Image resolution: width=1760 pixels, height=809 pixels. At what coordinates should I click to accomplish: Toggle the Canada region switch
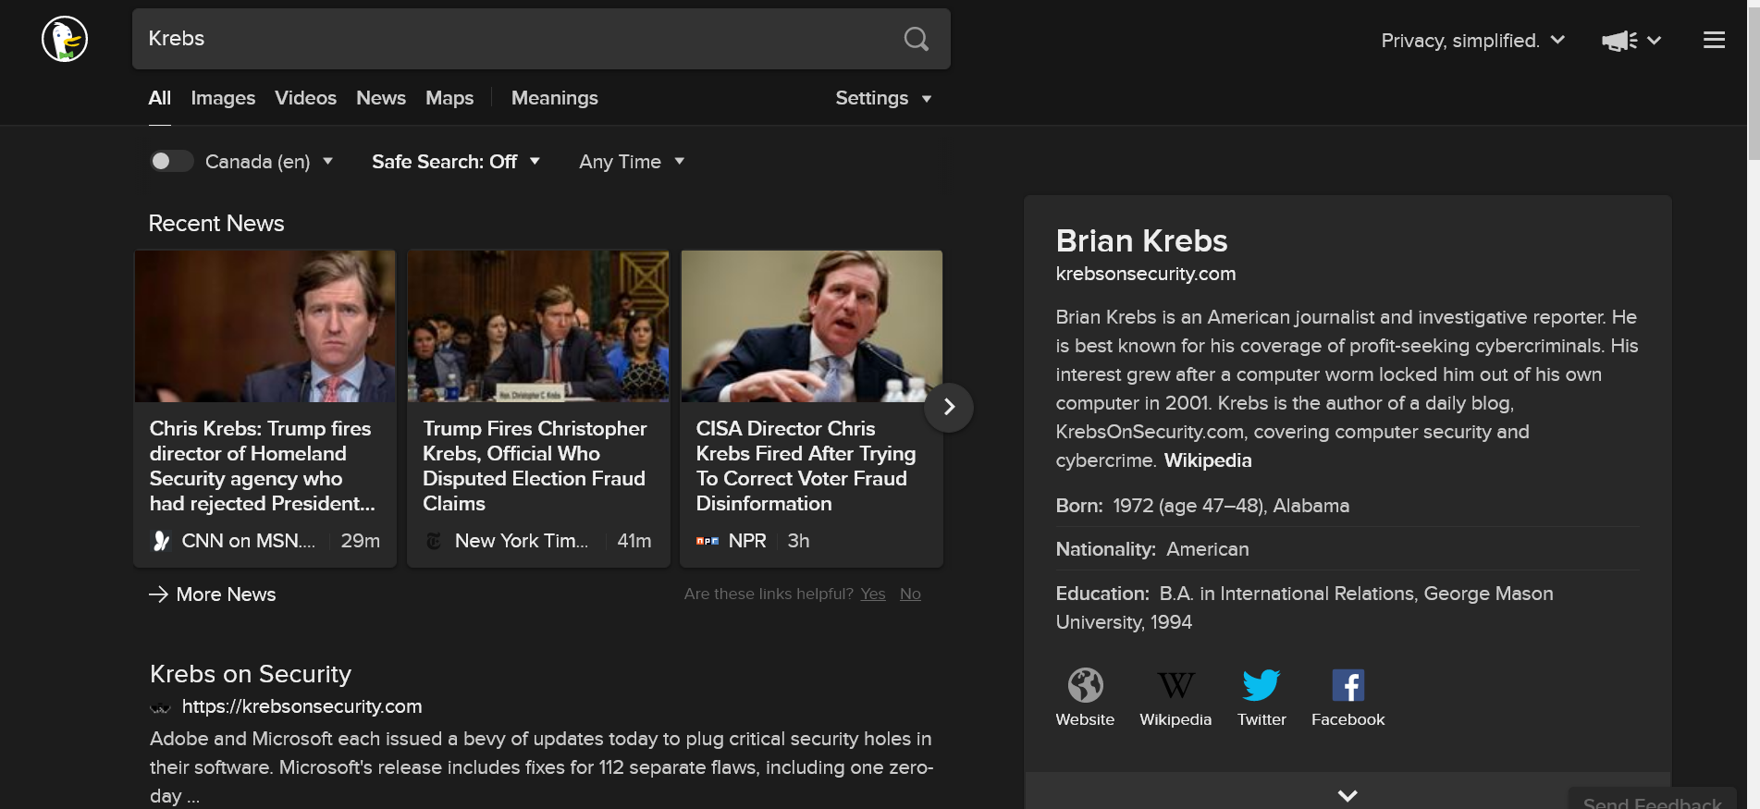[x=171, y=162]
